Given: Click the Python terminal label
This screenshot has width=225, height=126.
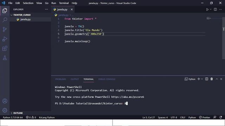Looking at the screenshot, I should coord(190,79).
